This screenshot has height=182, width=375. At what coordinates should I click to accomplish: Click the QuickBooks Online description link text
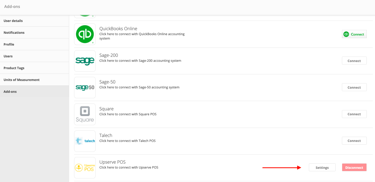[142, 36]
